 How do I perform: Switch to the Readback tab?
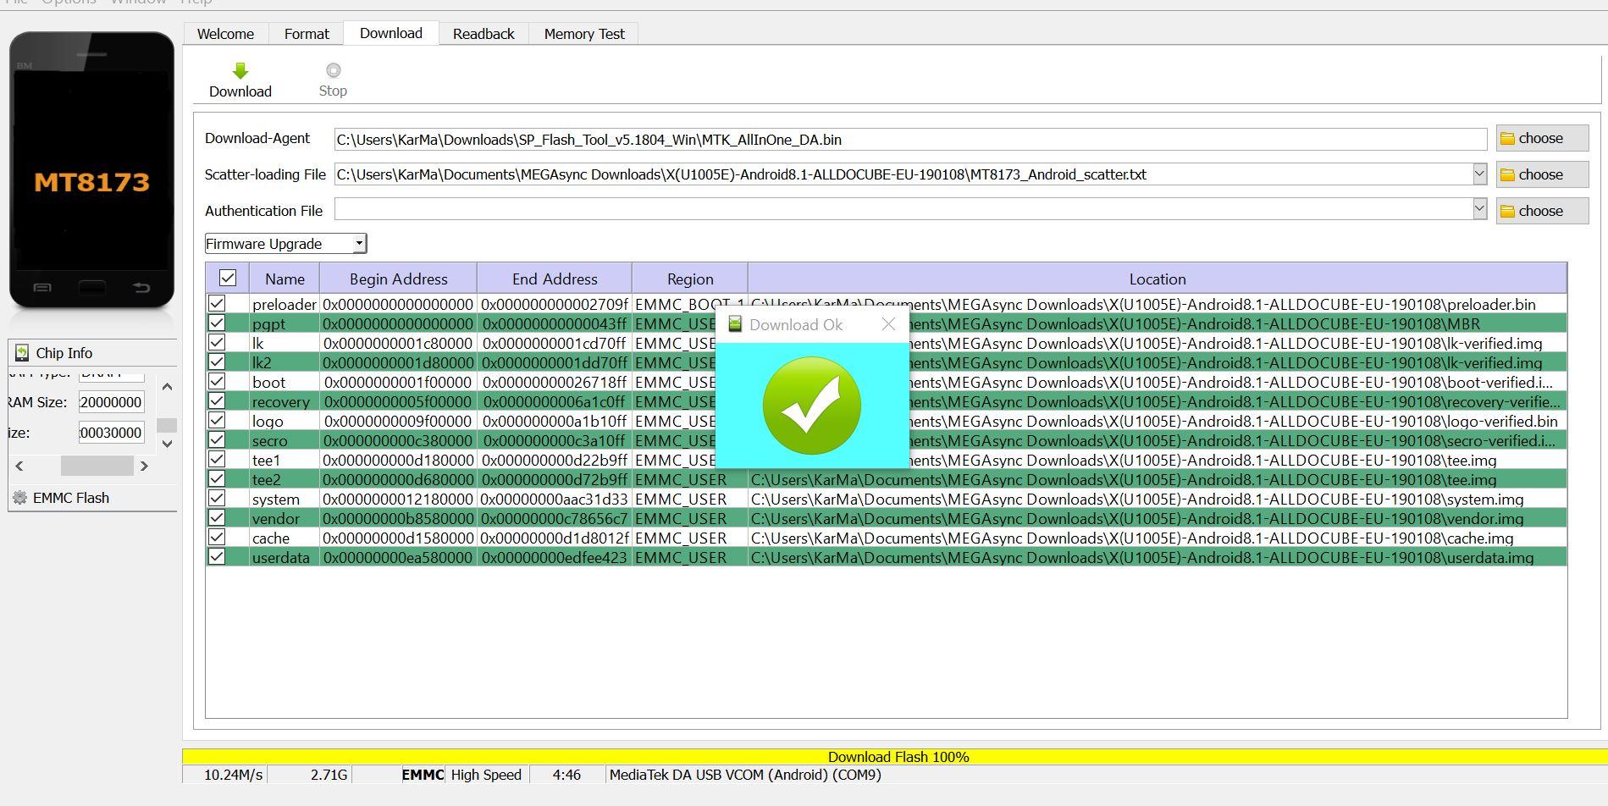coord(483,34)
